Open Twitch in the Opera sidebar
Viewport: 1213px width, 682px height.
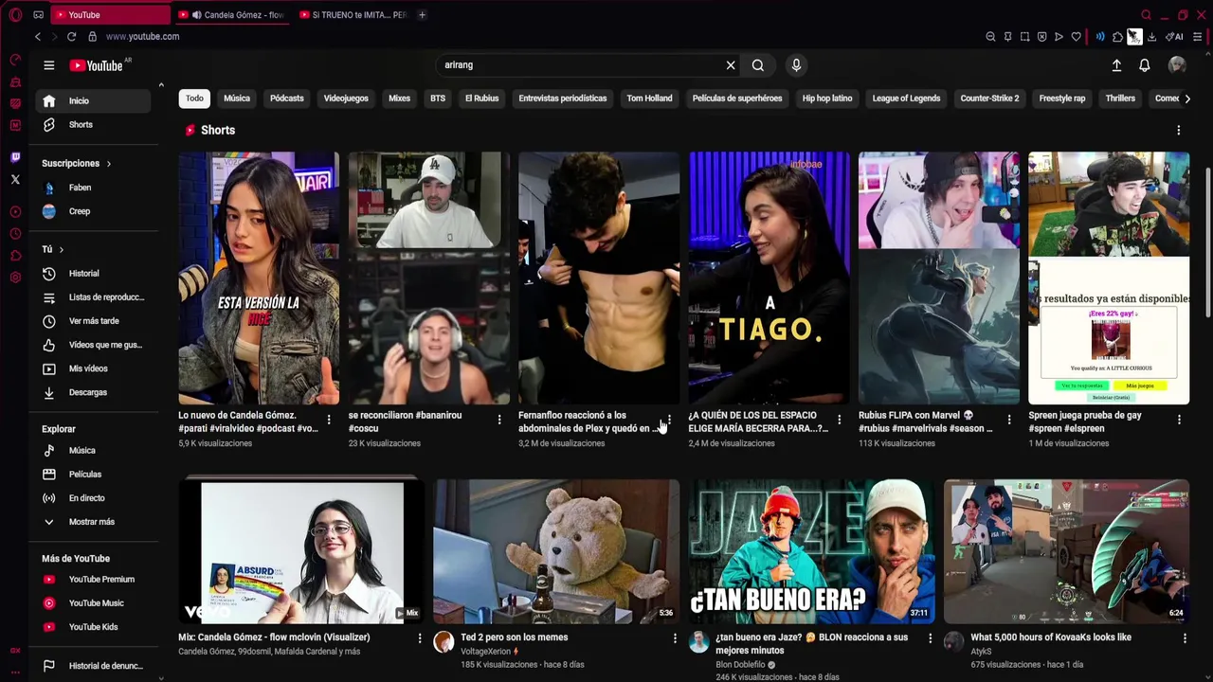[15, 157]
